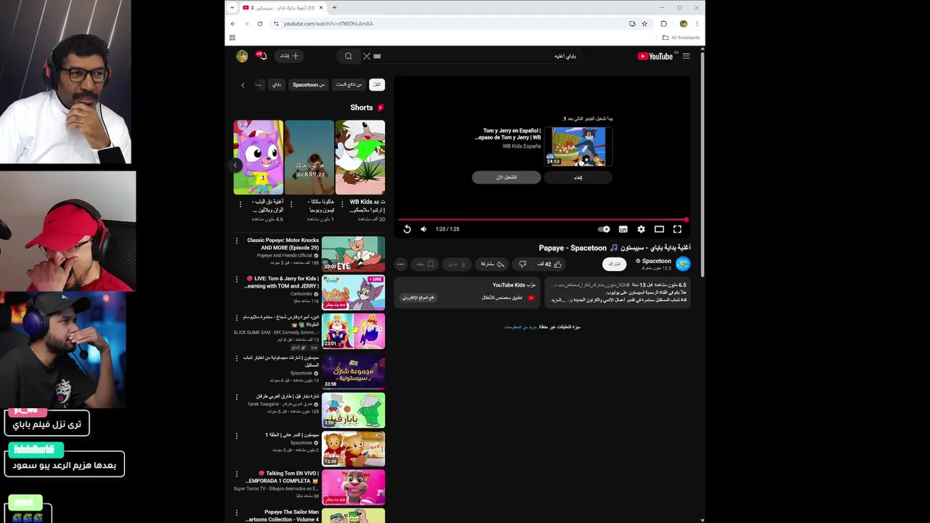The image size is (930, 523).
Task: Slide Shorts shelf with the side arrow
Action: click(x=235, y=166)
